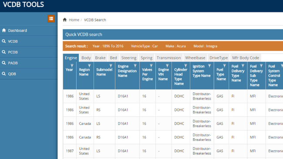Open the Fuel Type Name filter
This screenshot has height=159, width=283.
point(225,66)
